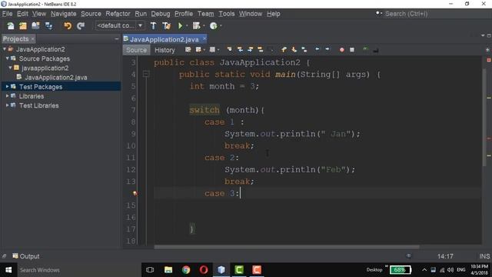Close the Projects panel tab
Image resolution: width=492 pixels, height=277 pixels.
[32, 39]
